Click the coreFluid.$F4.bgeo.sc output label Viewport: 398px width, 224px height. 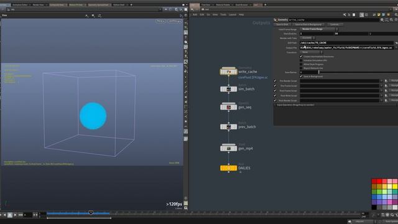253,77
